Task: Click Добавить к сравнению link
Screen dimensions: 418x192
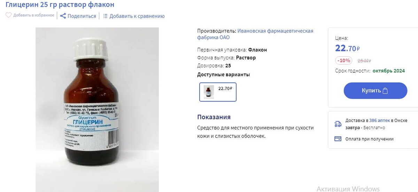Action: pos(137,16)
